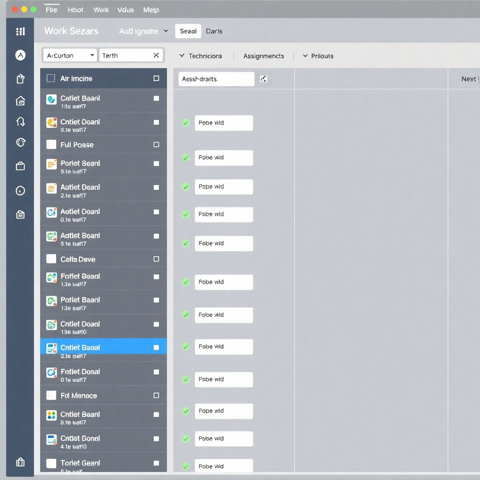The height and width of the screenshot is (480, 480).
Task: Click the Aotiet Doanl row icon
Action: click(x=52, y=212)
